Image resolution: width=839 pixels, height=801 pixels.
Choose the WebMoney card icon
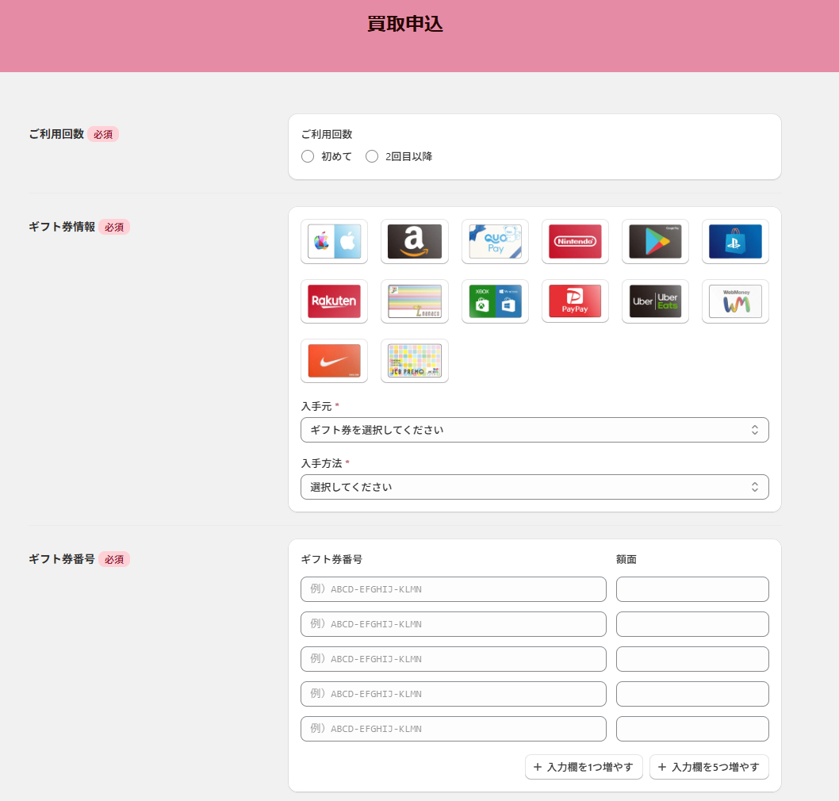pos(735,301)
